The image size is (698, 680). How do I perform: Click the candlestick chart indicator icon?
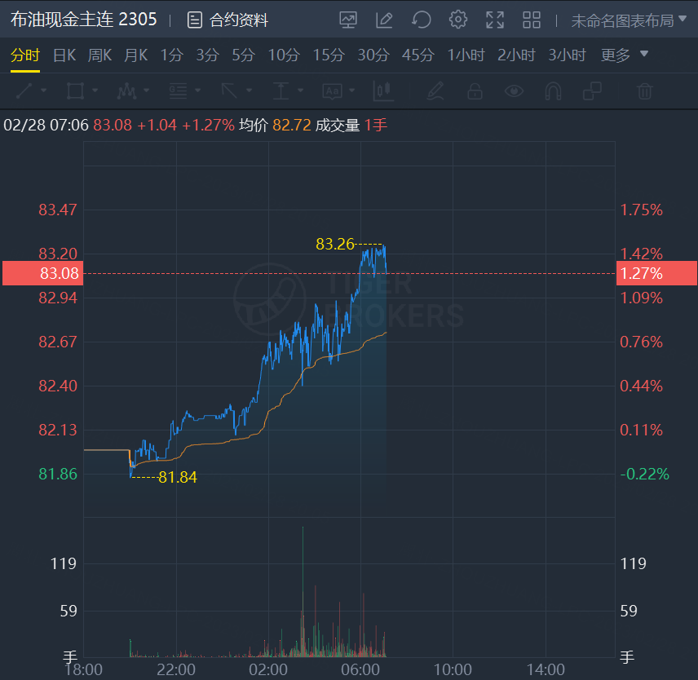[x=383, y=91]
